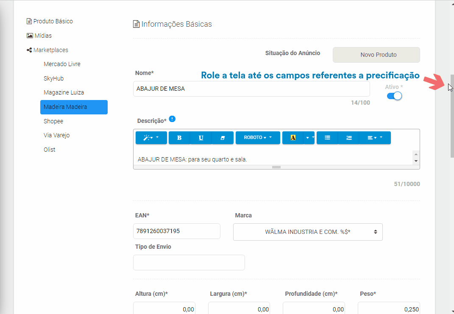Click the description editor scroll up arrow
Screen dimensions: 454x314
tap(416, 154)
